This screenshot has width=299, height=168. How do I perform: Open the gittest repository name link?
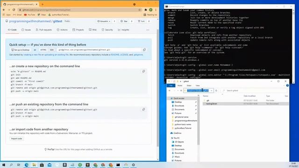point(57,21)
